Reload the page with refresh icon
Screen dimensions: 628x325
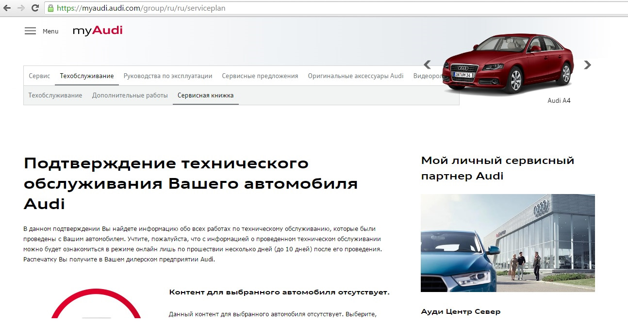[35, 8]
